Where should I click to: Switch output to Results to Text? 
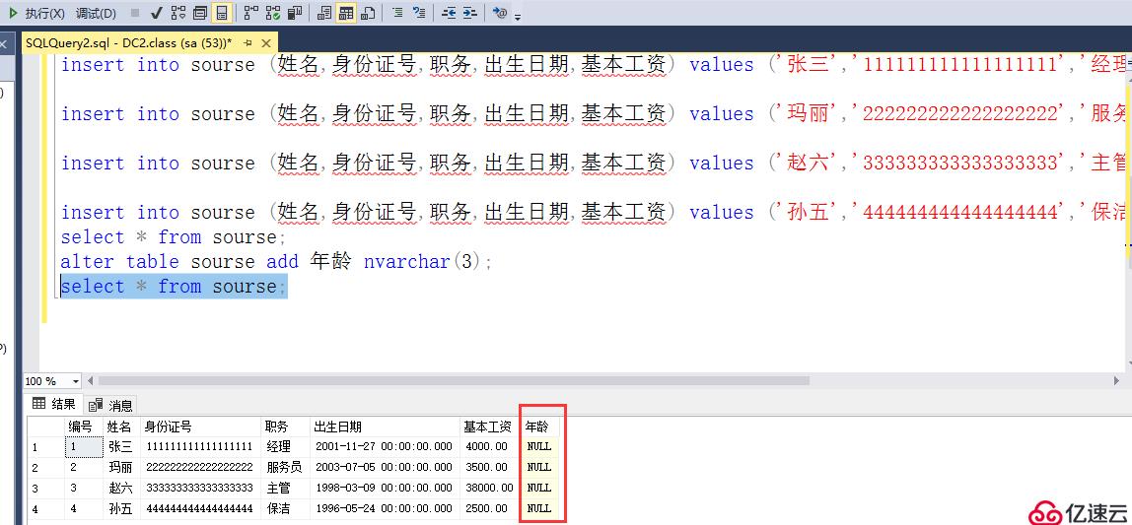324,13
